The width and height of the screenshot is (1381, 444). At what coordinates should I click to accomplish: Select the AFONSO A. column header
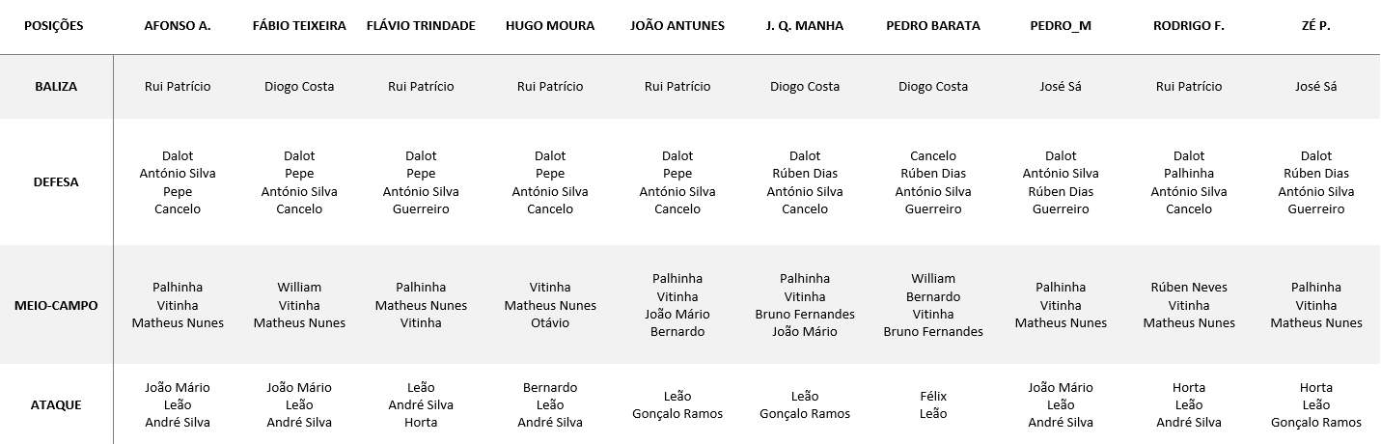[x=178, y=26]
